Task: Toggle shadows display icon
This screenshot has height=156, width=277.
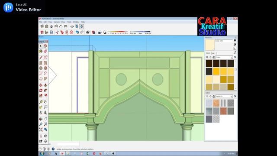Action: 105,32
